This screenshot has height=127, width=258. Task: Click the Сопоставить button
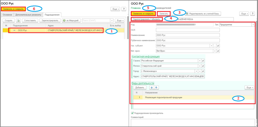pyautogui.click(x=30, y=21)
